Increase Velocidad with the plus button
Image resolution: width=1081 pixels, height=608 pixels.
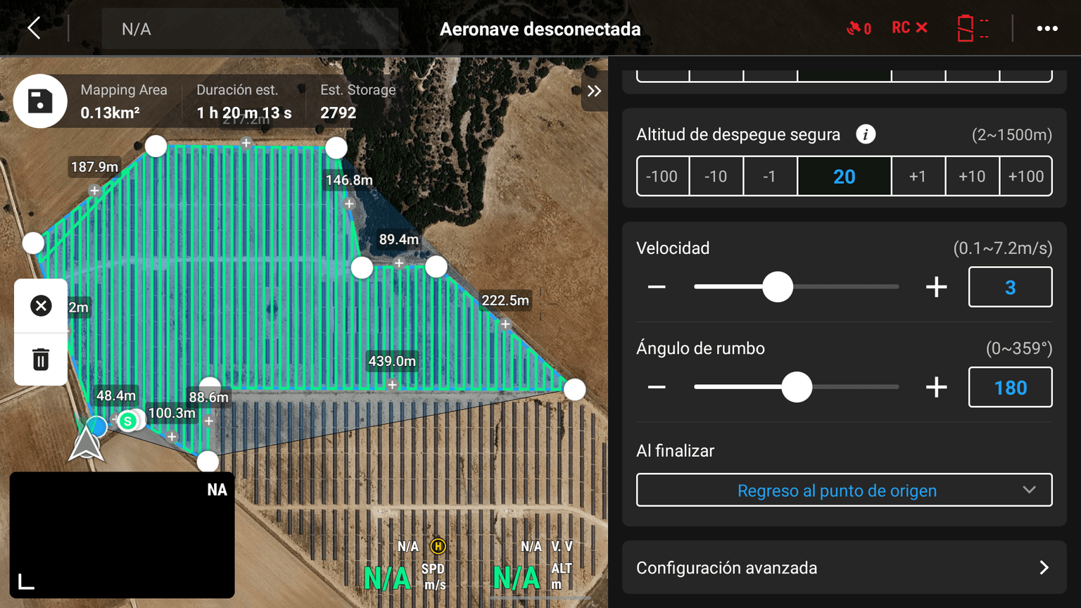(x=936, y=287)
